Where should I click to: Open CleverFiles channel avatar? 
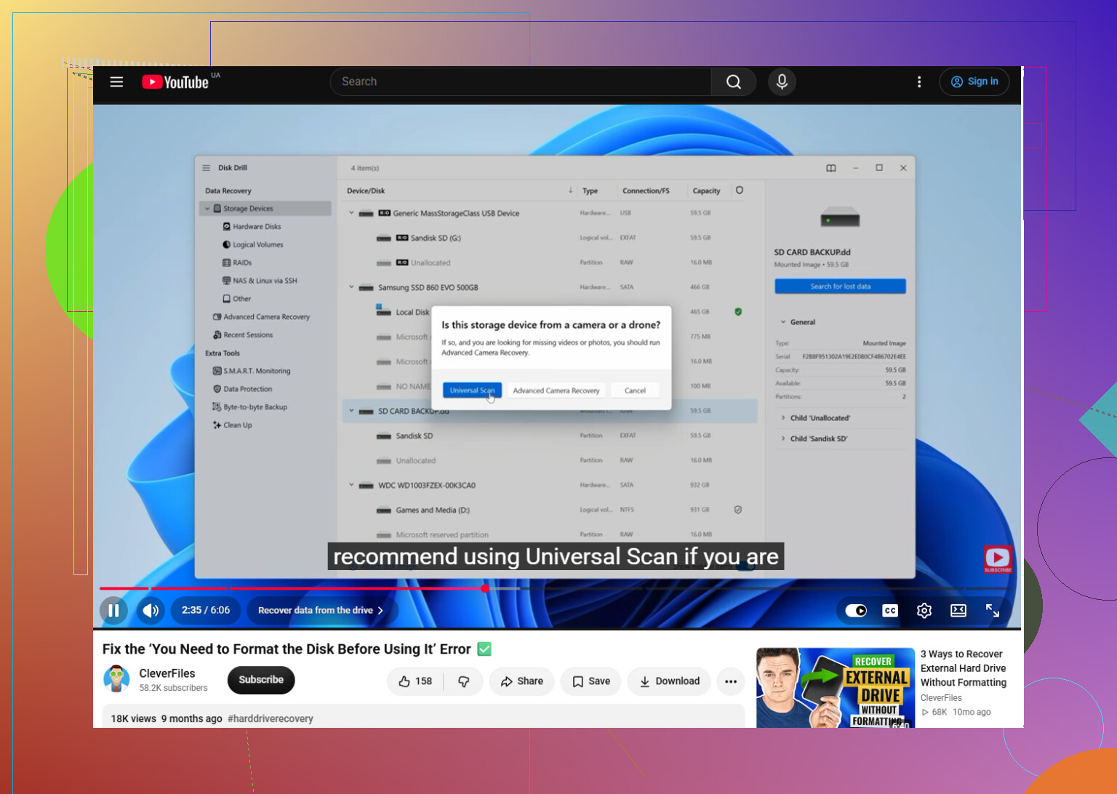pyautogui.click(x=116, y=679)
